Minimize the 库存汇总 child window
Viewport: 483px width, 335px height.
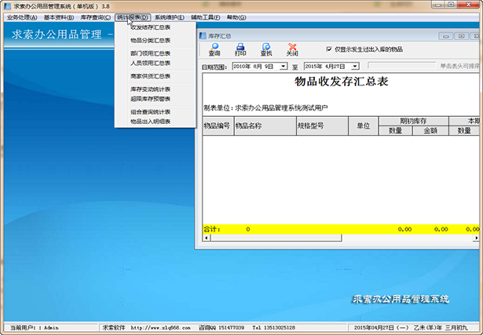pyautogui.click(x=445, y=36)
